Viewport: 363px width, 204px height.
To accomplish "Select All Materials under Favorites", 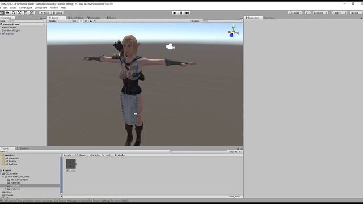I will coord(12,158).
